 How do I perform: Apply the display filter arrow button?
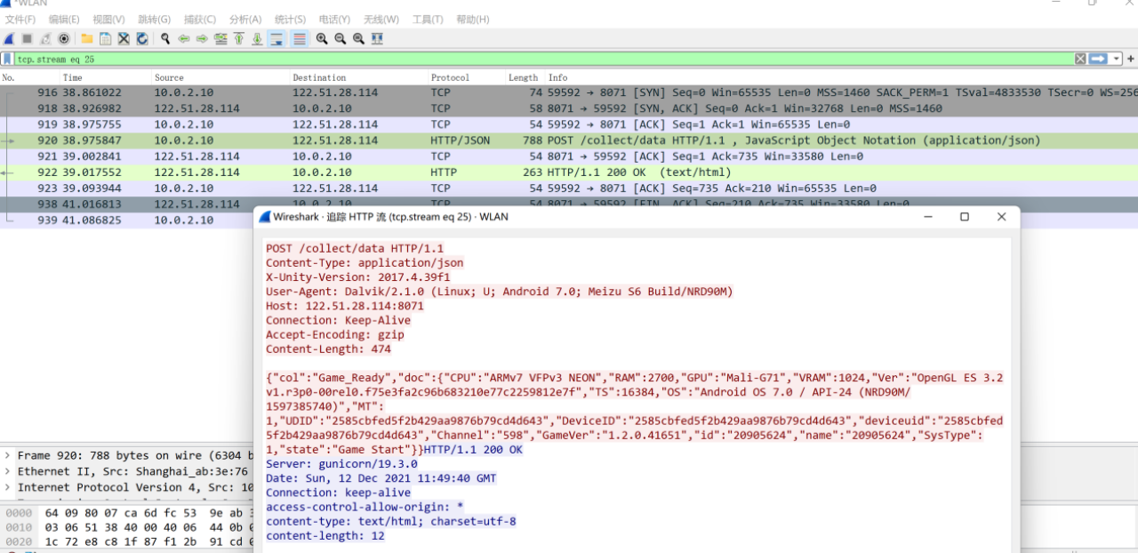pyautogui.click(x=1098, y=59)
